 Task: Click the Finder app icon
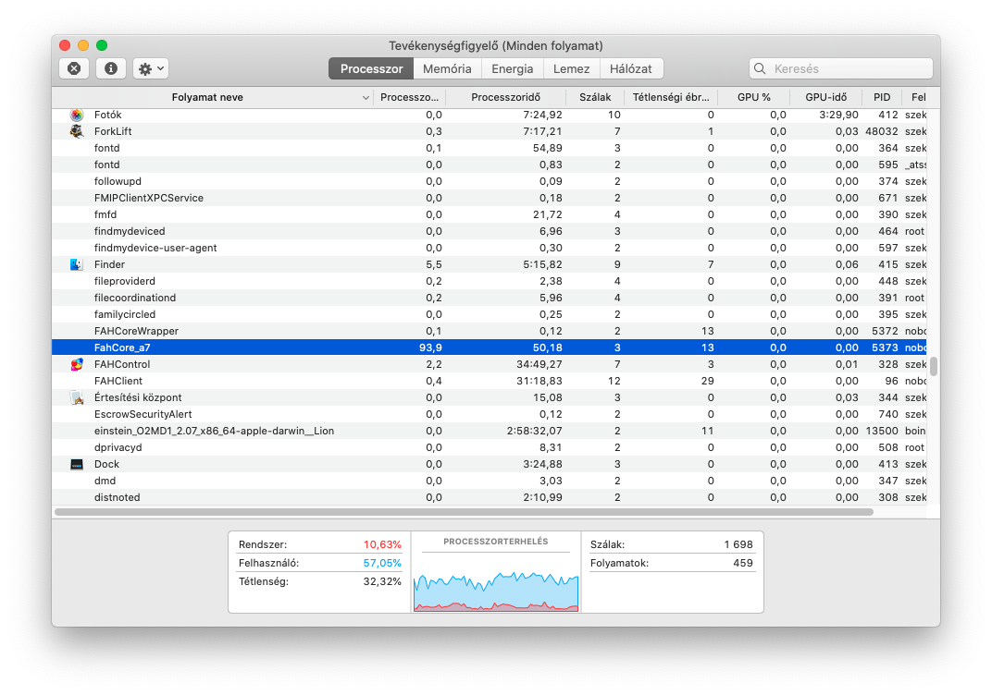(x=77, y=264)
